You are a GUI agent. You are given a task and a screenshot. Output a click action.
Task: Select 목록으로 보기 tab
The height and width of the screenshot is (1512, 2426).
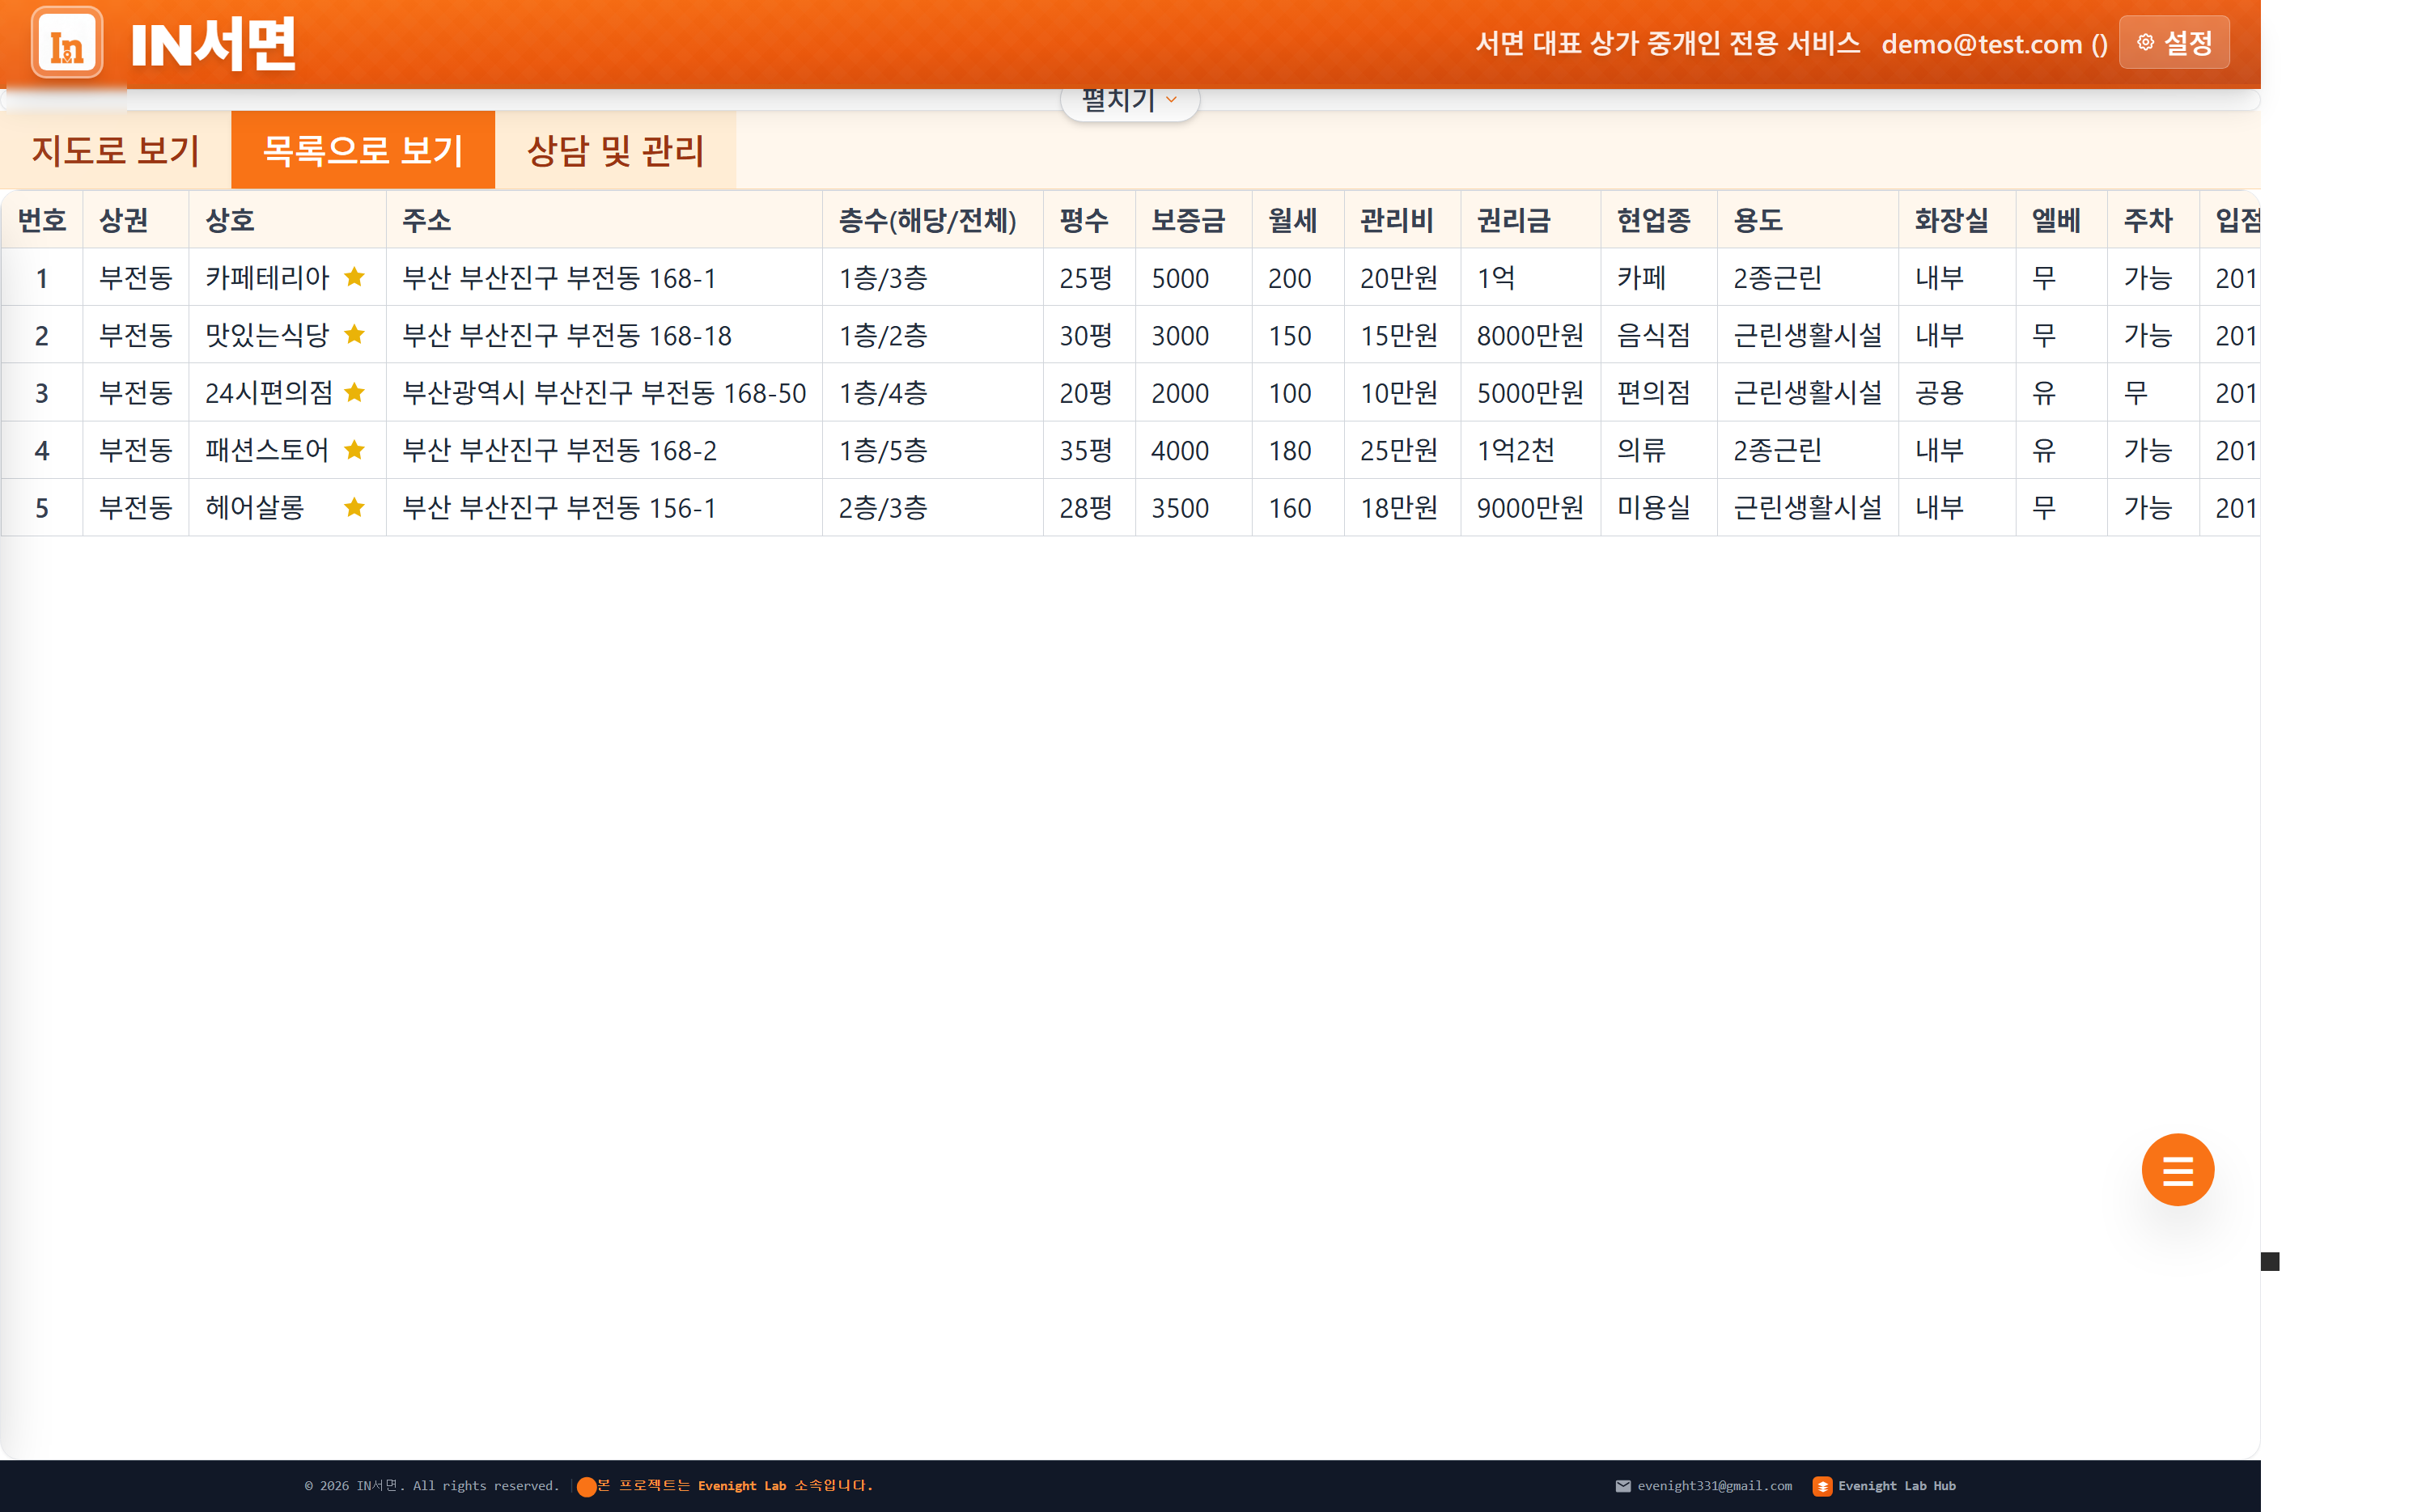363,150
